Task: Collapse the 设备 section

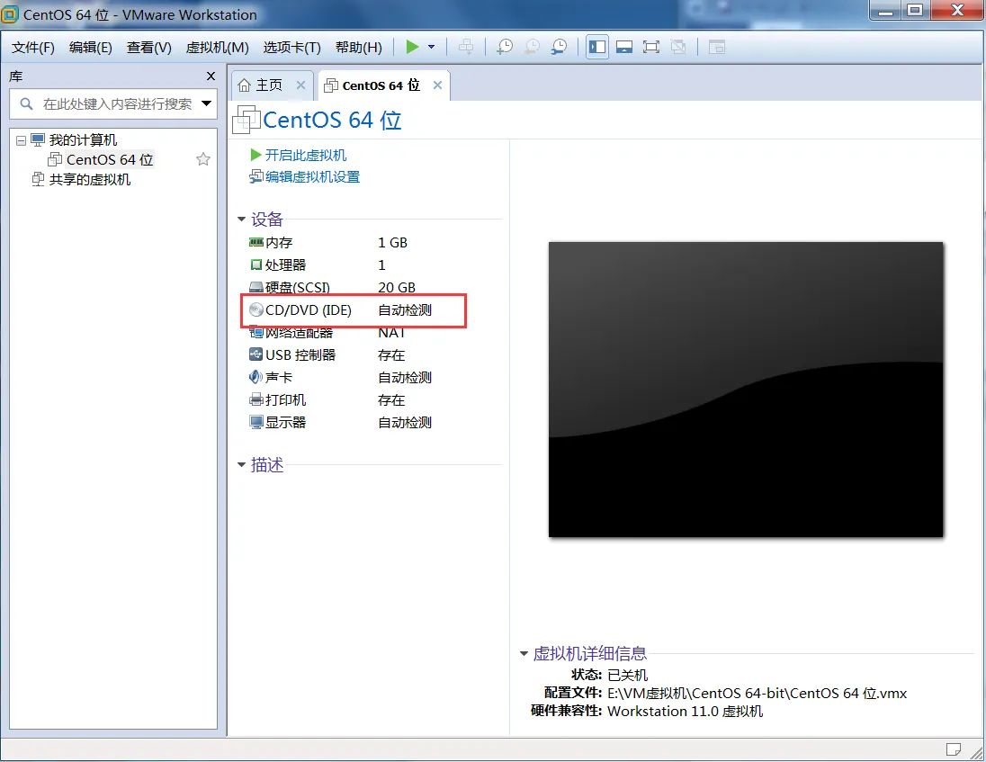Action: [x=241, y=220]
